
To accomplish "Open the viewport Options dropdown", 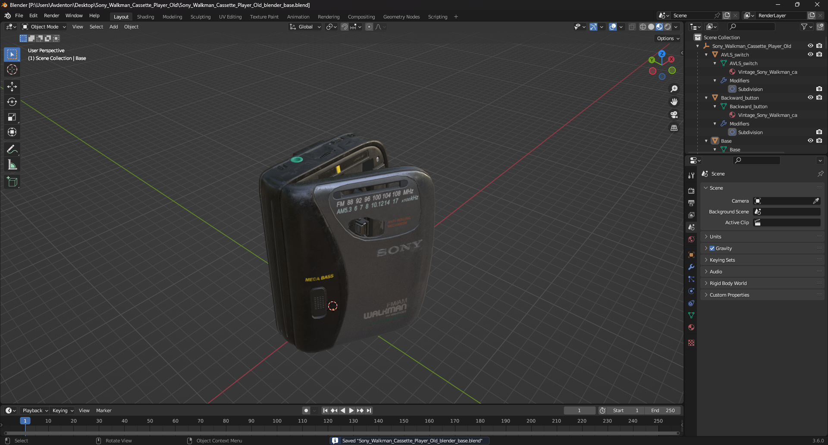I will (x=668, y=38).
